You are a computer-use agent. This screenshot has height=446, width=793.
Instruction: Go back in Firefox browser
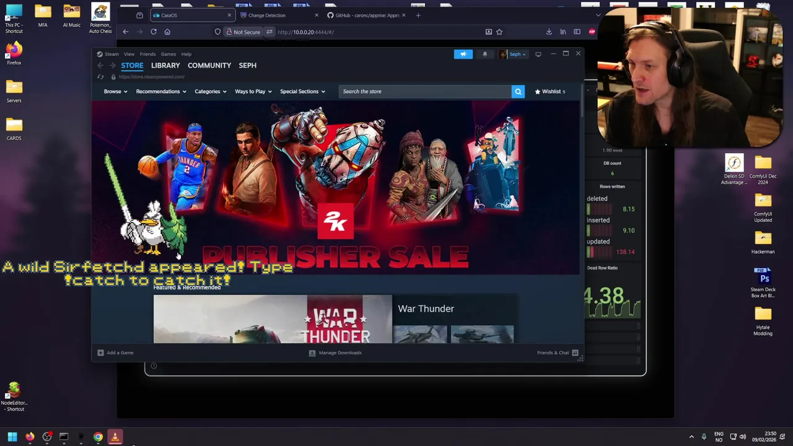(x=125, y=32)
